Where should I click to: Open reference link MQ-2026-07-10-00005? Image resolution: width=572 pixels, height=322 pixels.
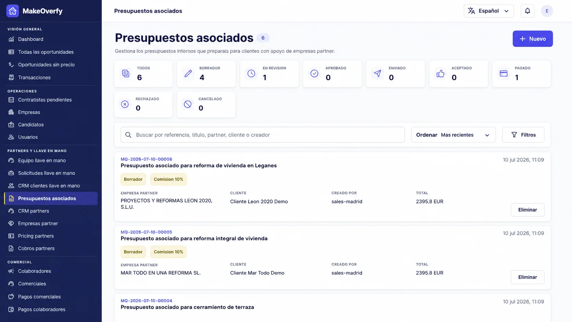(146, 232)
